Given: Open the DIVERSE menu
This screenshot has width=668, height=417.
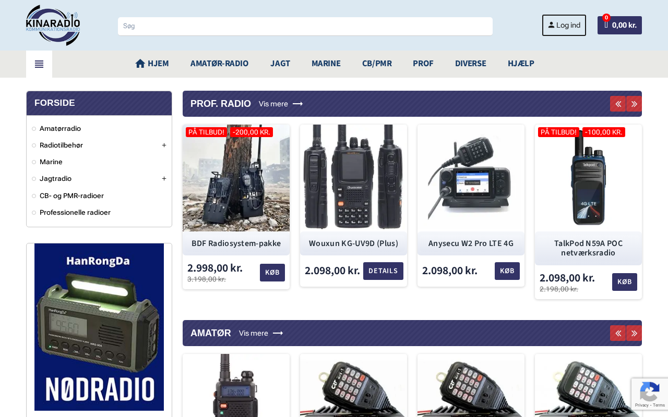Looking at the screenshot, I should 471,64.
